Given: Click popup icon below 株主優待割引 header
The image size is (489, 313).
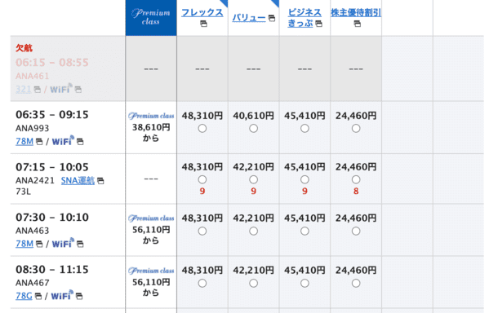Looking at the screenshot, I should [x=357, y=24].
